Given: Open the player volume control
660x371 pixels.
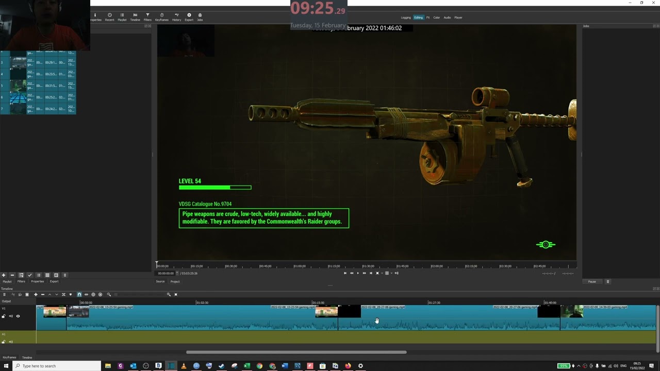Looking at the screenshot, I should (397, 273).
